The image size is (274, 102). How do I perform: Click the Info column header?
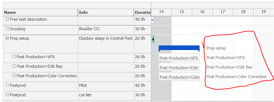(x=106, y=13)
